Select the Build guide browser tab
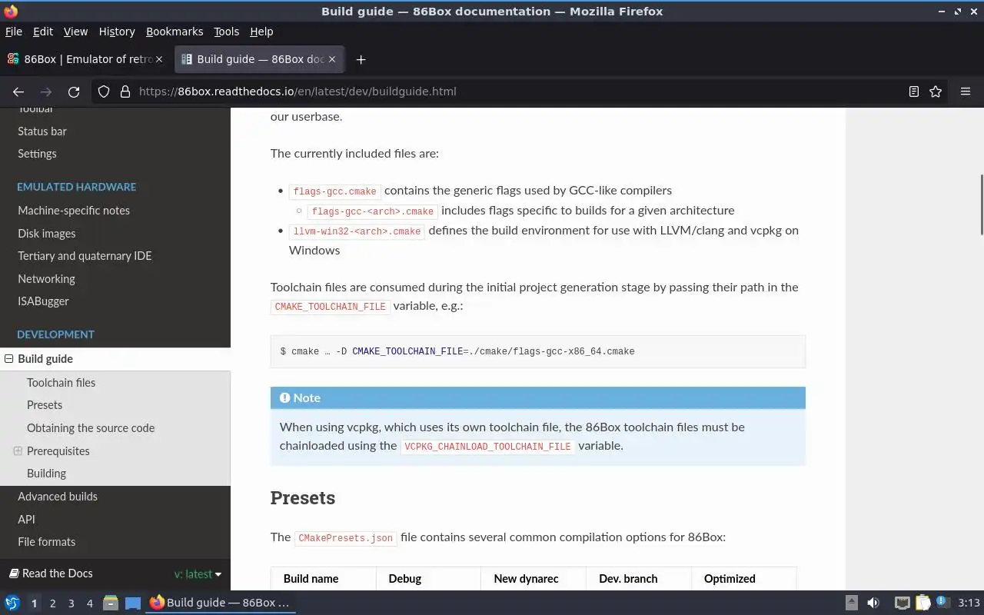This screenshot has width=984, height=615. click(259, 59)
